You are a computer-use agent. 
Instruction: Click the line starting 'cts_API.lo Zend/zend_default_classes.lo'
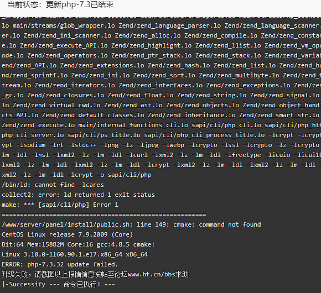pos(161,115)
